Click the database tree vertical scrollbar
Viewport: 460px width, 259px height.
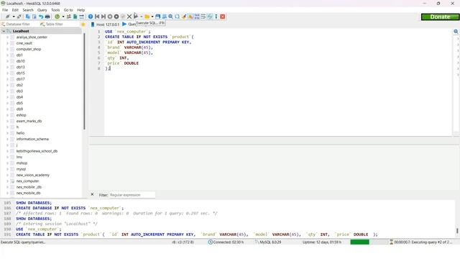point(84,81)
